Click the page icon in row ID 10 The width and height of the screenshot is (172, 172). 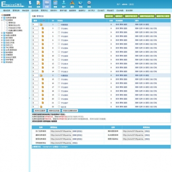pyautogui.click(x=43, y=56)
